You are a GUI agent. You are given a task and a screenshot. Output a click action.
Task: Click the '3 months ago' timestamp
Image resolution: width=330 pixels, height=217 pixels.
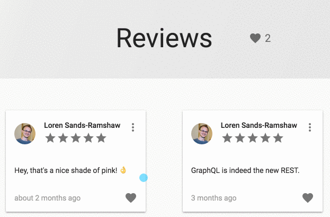point(213,198)
